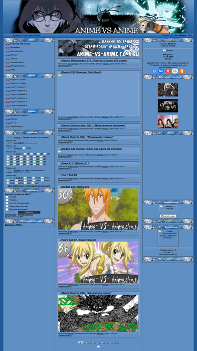Click the blue uID login icon
Image resolution: width=197 pixels, height=351 pixels.
coord(154,71)
